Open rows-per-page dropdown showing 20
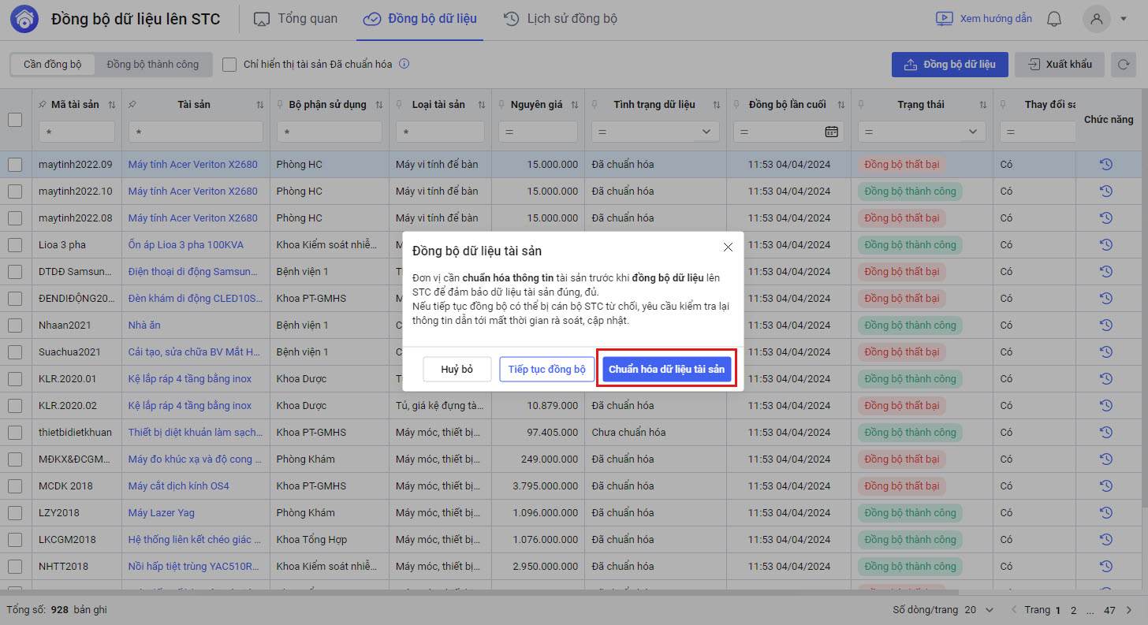Viewport: 1148px width, 625px height. coord(978,610)
